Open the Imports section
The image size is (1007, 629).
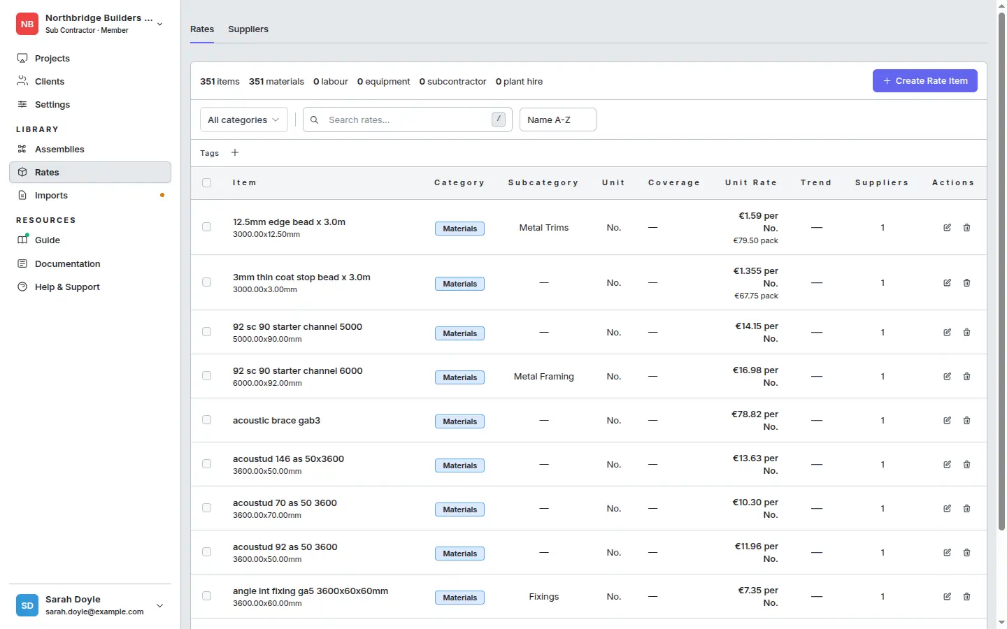click(90, 195)
